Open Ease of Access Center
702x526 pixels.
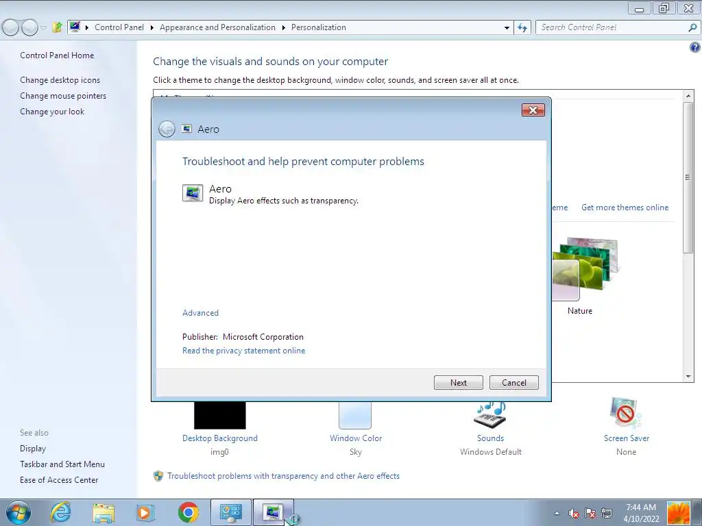[x=59, y=480]
